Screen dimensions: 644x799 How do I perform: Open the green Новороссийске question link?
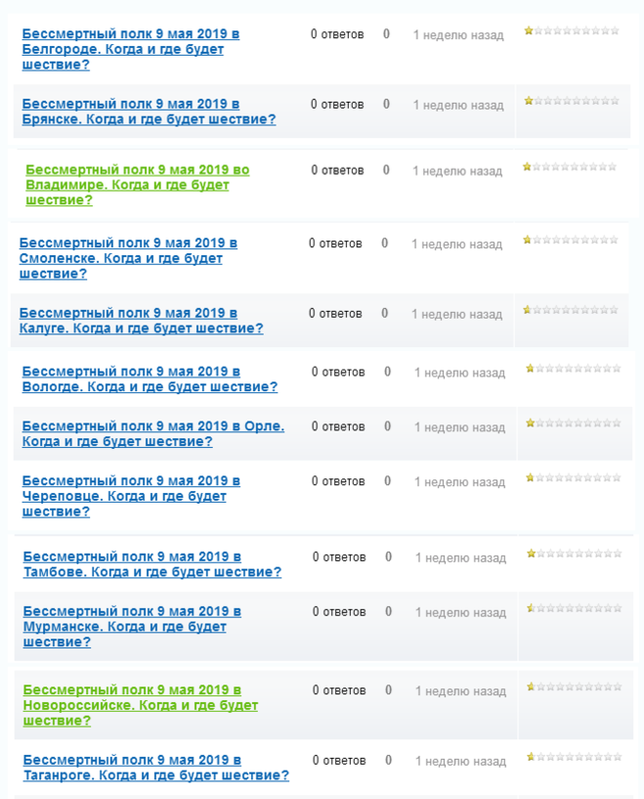click(x=140, y=705)
